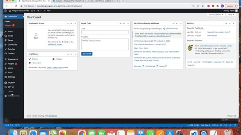
Task: Move At a Glance widget up
Action: pos(68,54)
